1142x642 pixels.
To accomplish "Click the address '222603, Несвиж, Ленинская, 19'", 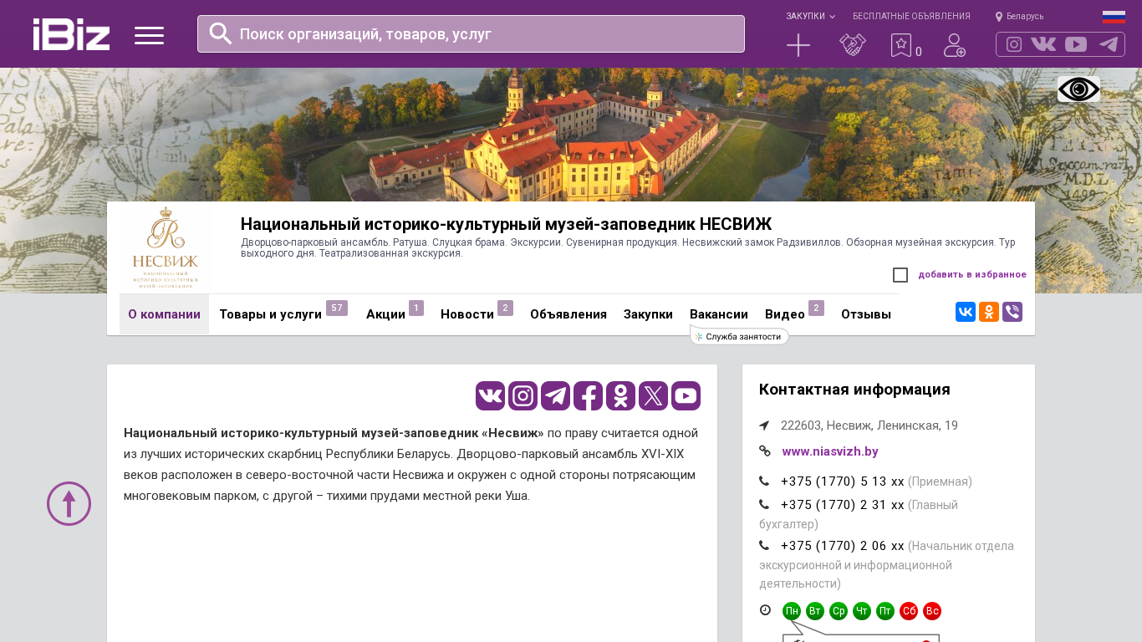I will coord(869,425).
